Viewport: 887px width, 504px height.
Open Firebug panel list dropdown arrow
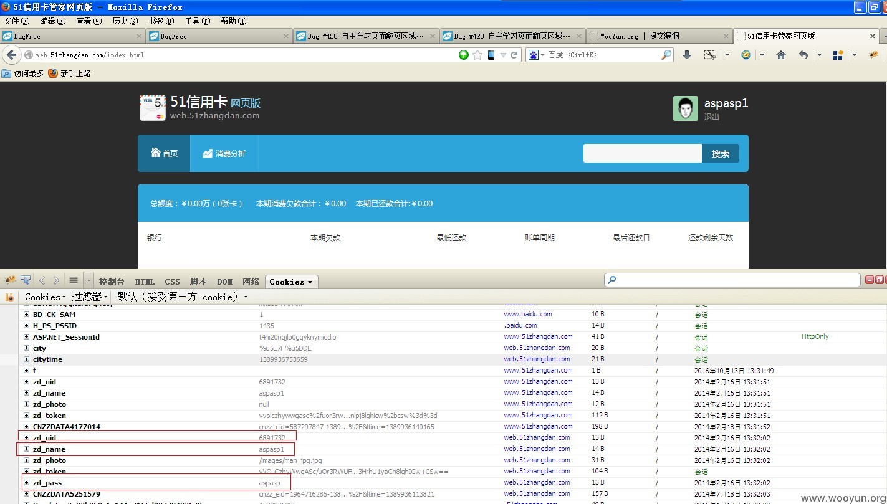(88, 280)
